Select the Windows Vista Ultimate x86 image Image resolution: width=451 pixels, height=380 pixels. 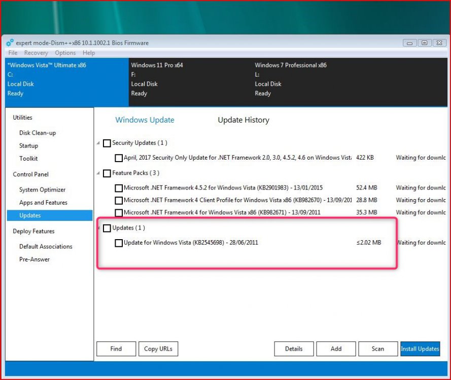[67, 82]
